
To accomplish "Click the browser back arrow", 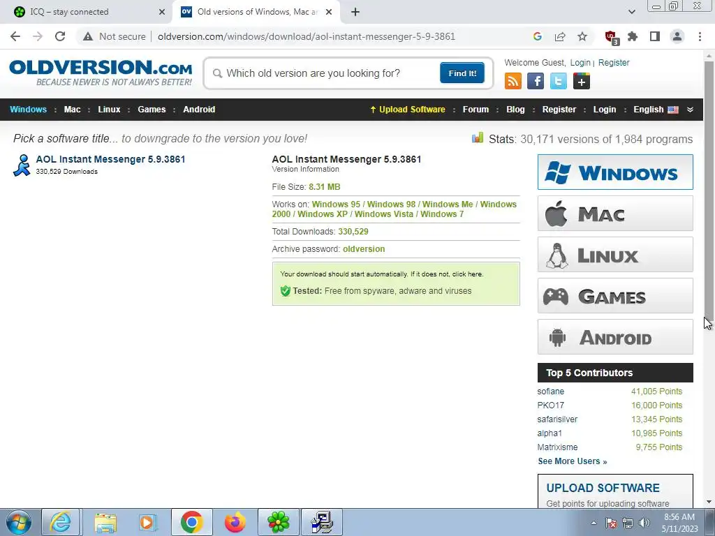I will 15,36.
